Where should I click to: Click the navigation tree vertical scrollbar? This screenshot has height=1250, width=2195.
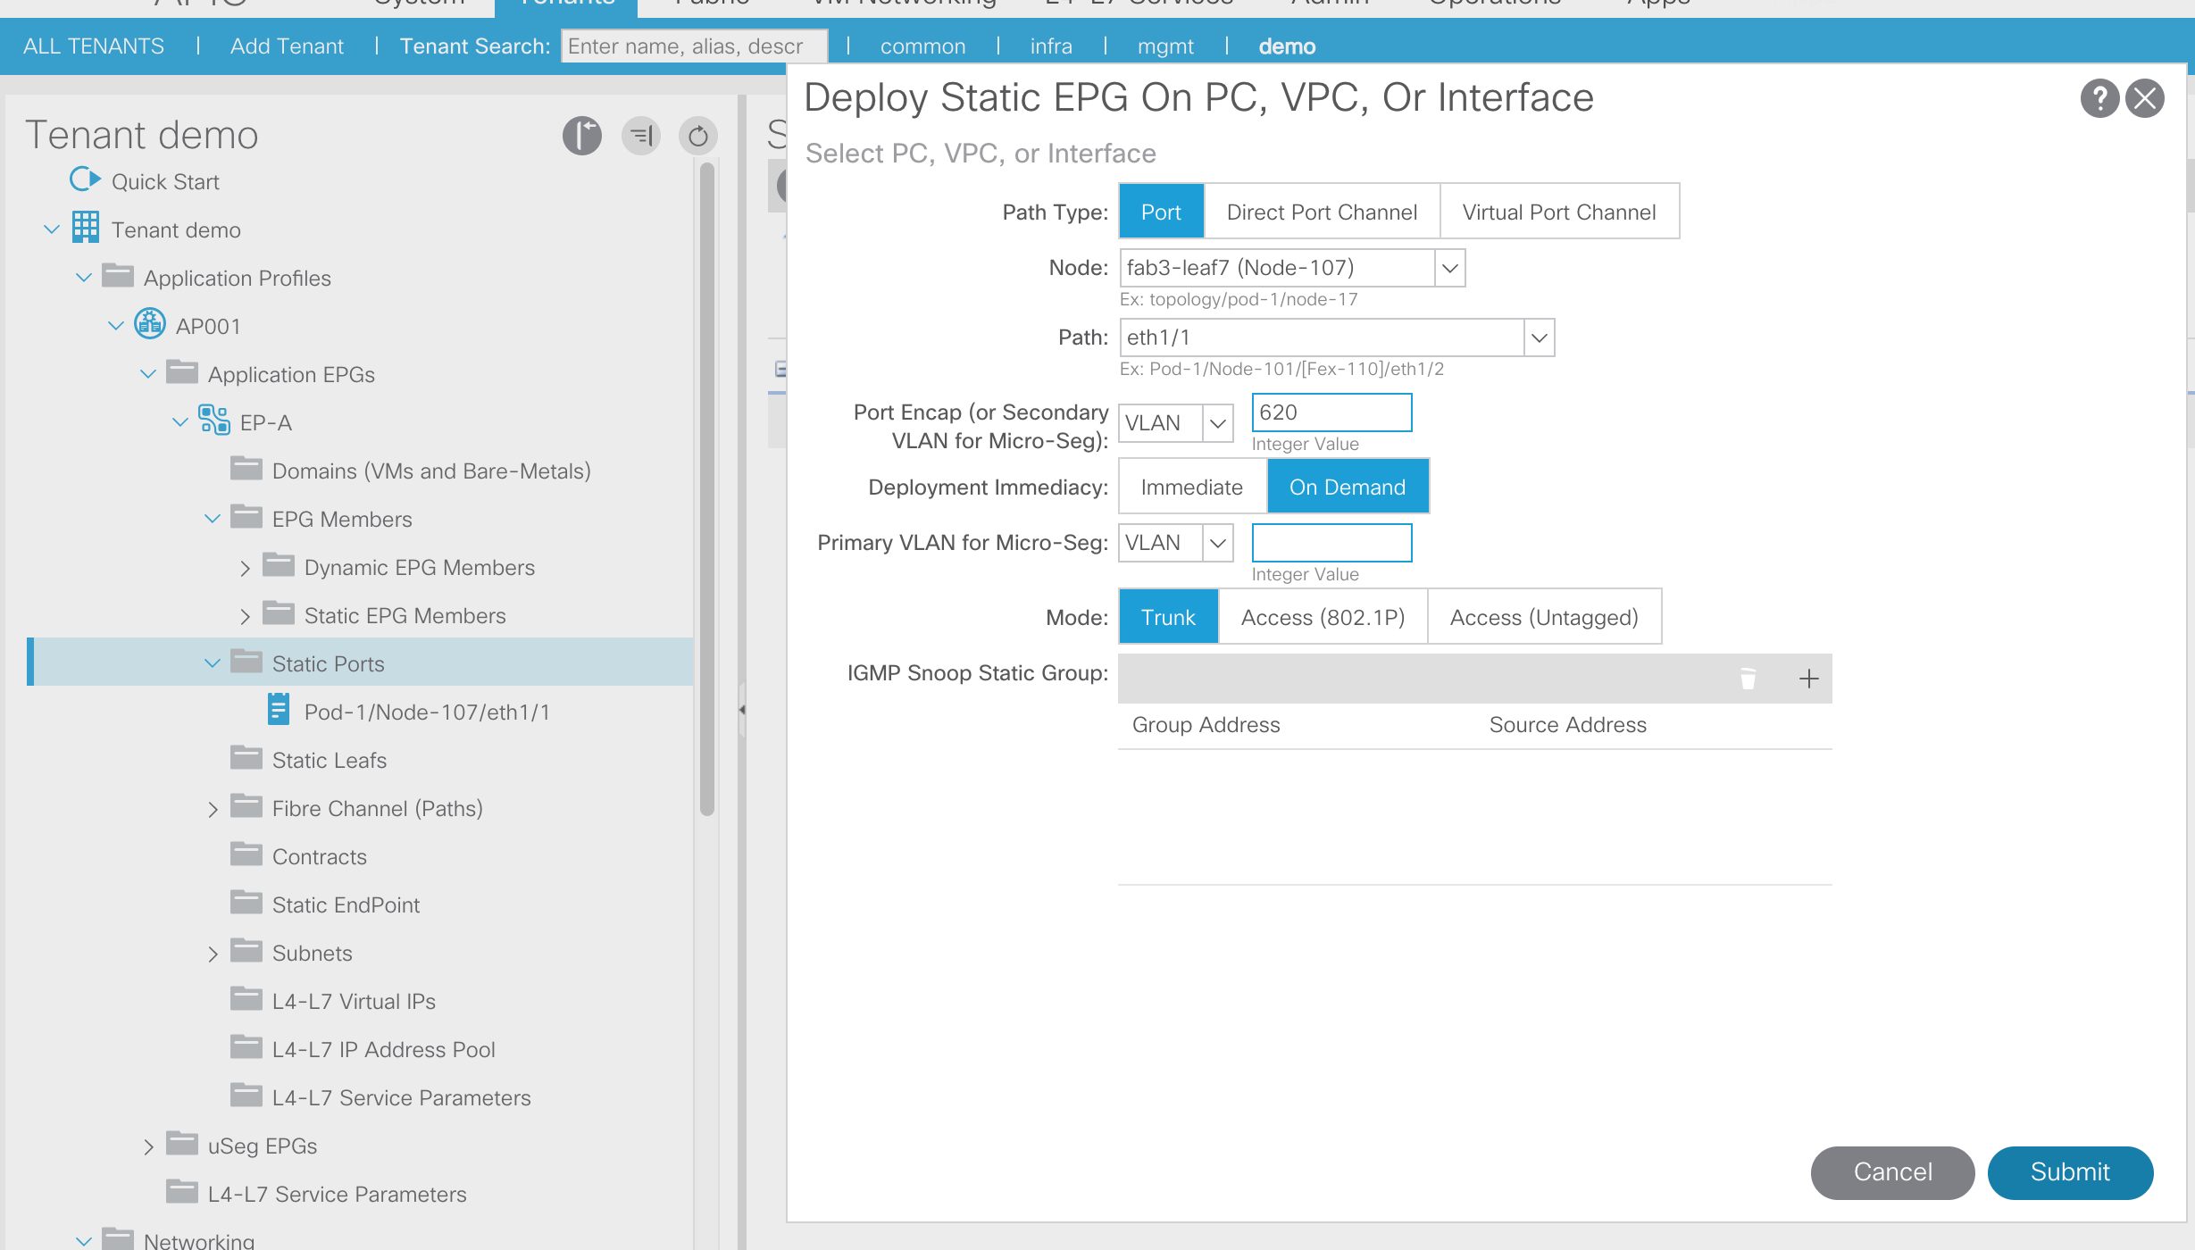point(706,491)
